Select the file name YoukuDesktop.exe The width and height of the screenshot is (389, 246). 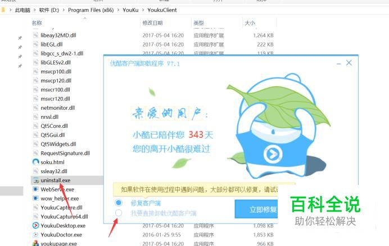[x=63, y=225]
